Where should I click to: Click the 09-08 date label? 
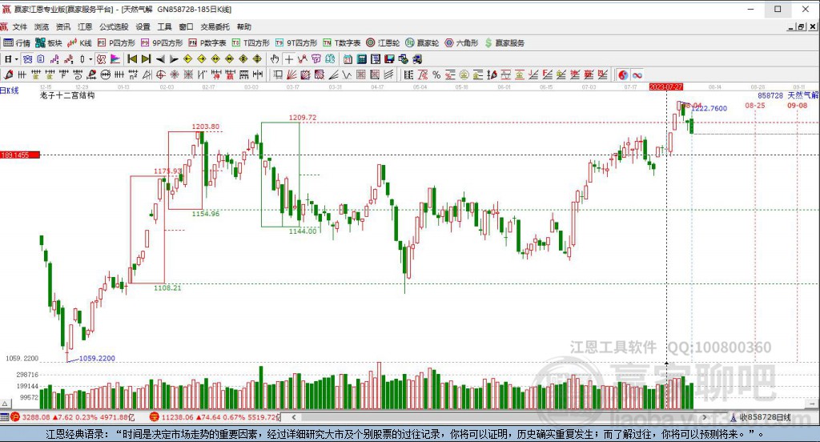798,106
